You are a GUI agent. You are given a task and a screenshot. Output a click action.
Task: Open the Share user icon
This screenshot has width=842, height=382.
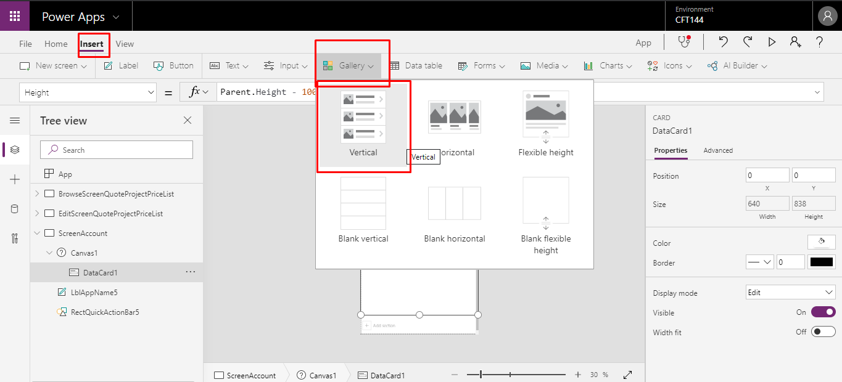tap(796, 42)
